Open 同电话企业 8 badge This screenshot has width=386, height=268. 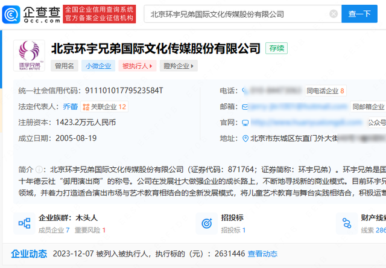point(326,91)
